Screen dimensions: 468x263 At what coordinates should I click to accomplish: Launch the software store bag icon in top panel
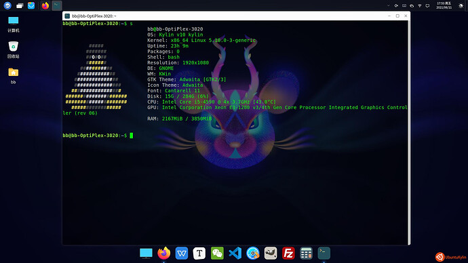[x=31, y=5]
